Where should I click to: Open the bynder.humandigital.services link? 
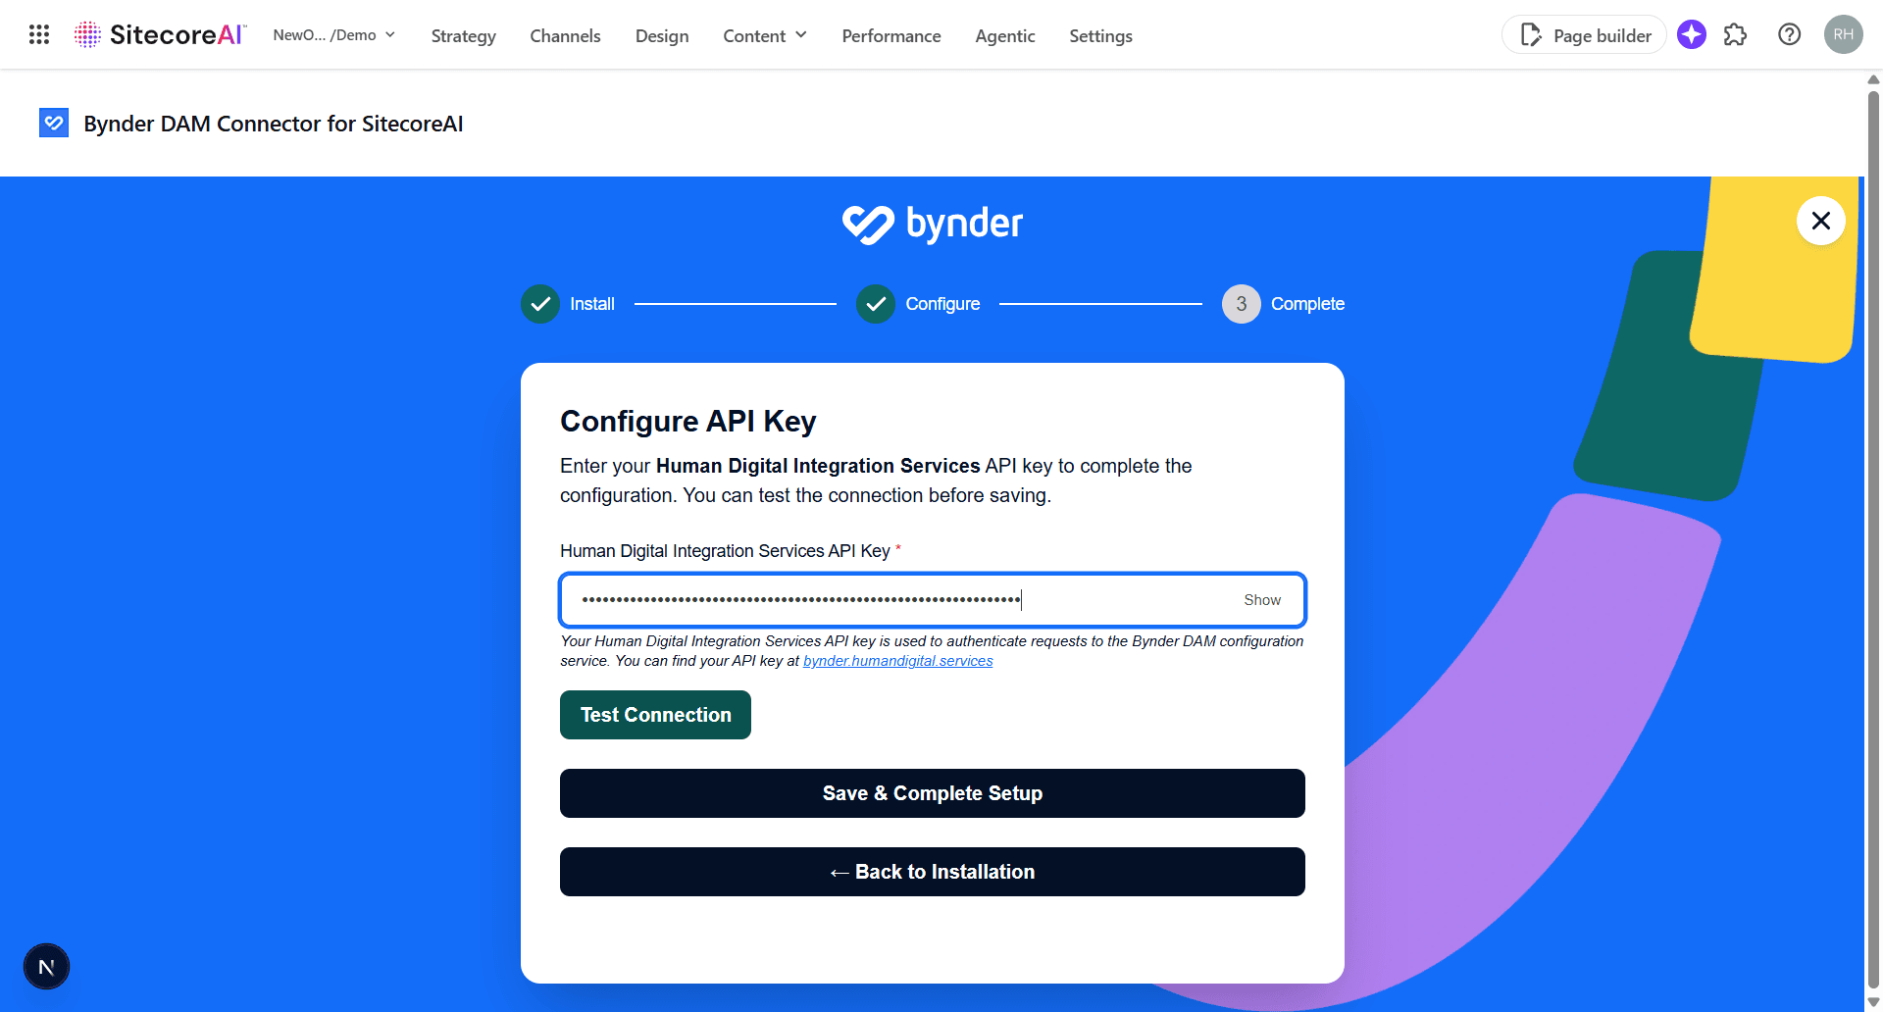tap(897, 660)
